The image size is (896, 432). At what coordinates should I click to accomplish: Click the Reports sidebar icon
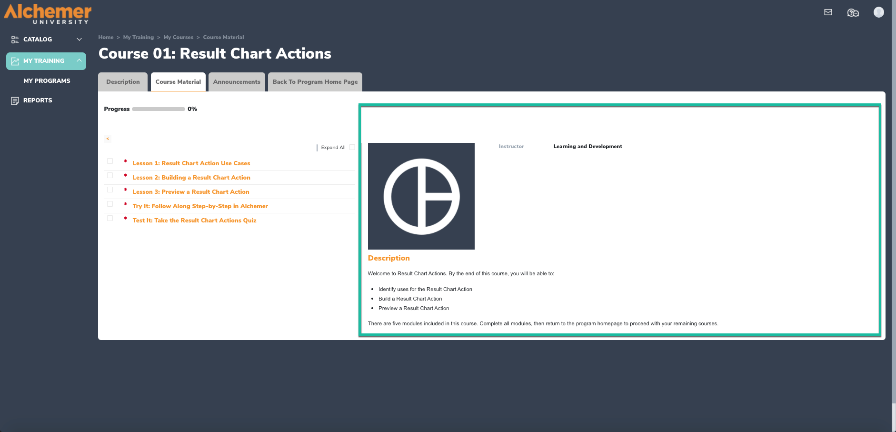click(x=15, y=100)
